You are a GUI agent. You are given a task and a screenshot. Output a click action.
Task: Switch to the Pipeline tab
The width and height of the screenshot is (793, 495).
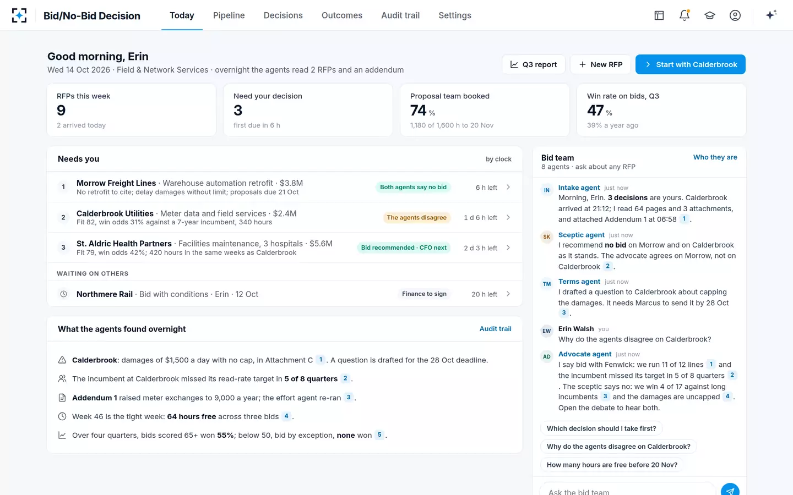pos(229,15)
